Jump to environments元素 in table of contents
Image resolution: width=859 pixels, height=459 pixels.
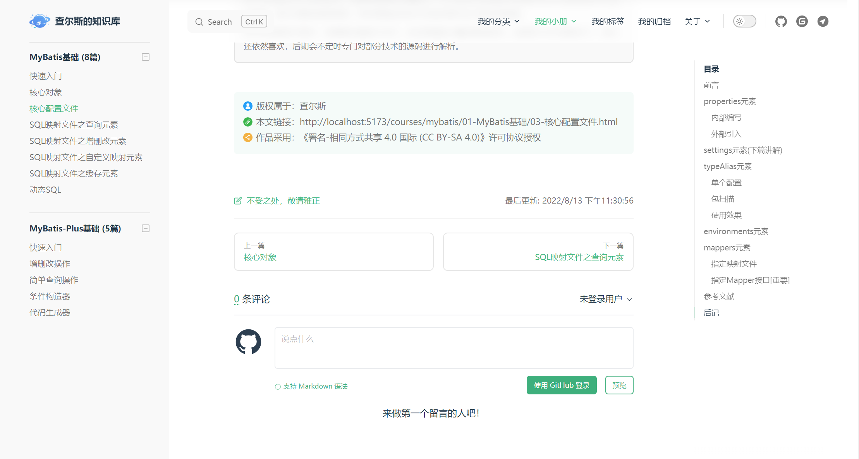(735, 231)
